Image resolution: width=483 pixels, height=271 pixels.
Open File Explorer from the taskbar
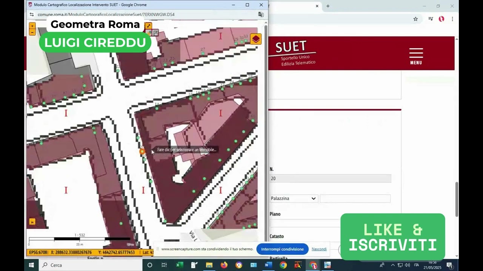tap(209, 265)
